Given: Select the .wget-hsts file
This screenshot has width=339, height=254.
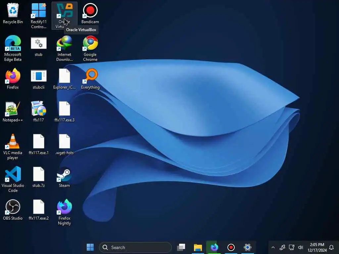Looking at the screenshot, I should tap(65, 145).
